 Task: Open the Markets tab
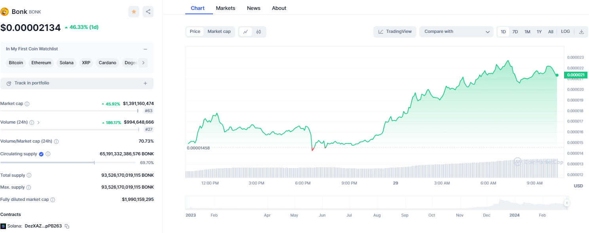point(226,8)
